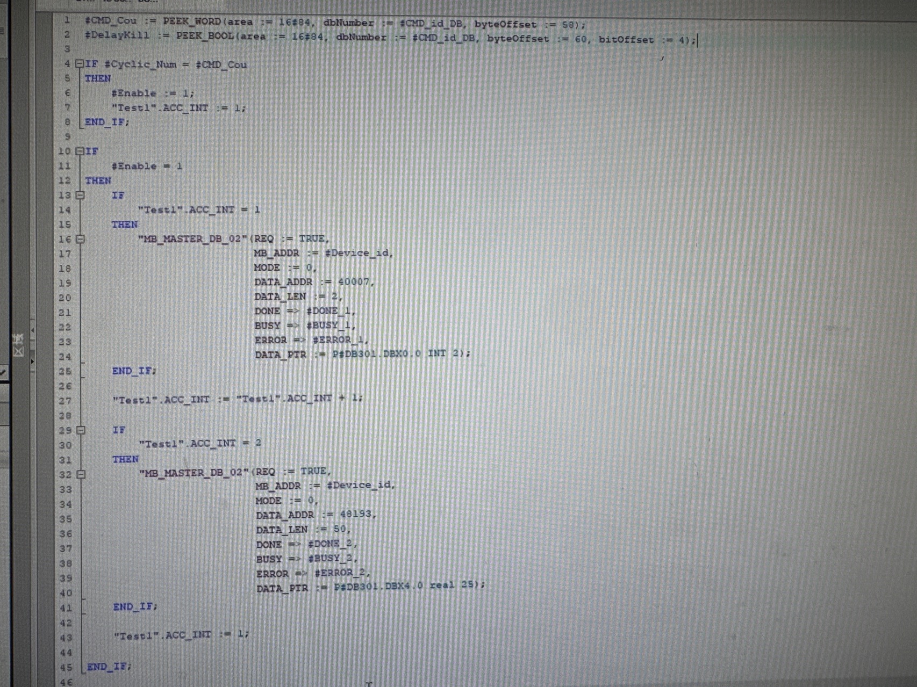Click byteOffset parameter in the PEEK_WORD call
Screen dimensions: 917x687
tap(505, 24)
